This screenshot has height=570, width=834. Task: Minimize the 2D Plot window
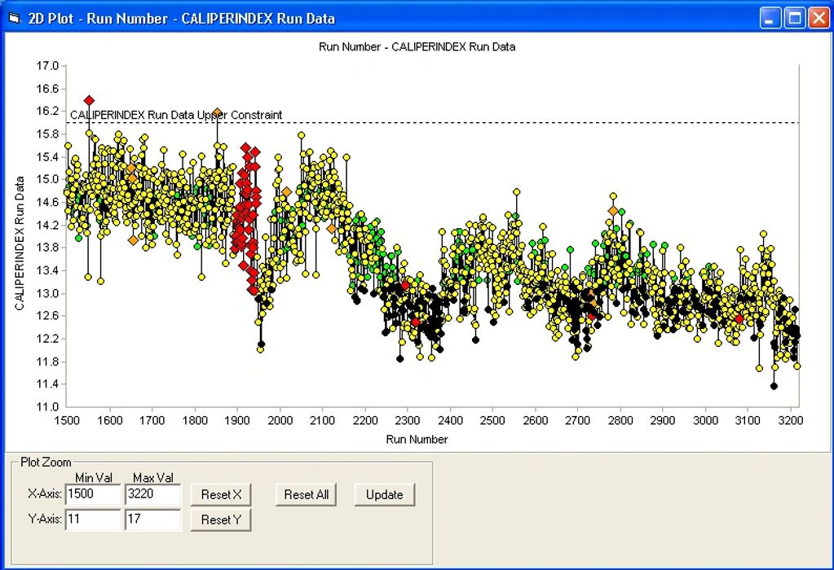770,18
